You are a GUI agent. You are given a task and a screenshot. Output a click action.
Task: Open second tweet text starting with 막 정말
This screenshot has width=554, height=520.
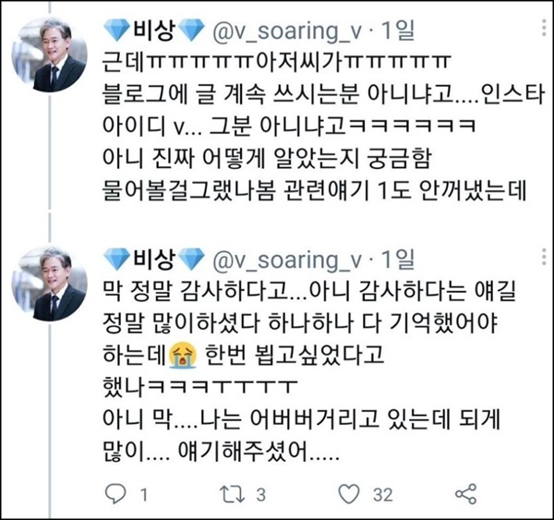pos(309,372)
